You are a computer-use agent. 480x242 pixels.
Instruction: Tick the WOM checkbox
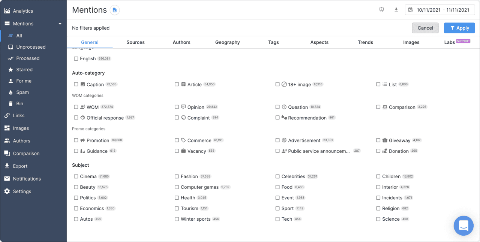pos(76,107)
